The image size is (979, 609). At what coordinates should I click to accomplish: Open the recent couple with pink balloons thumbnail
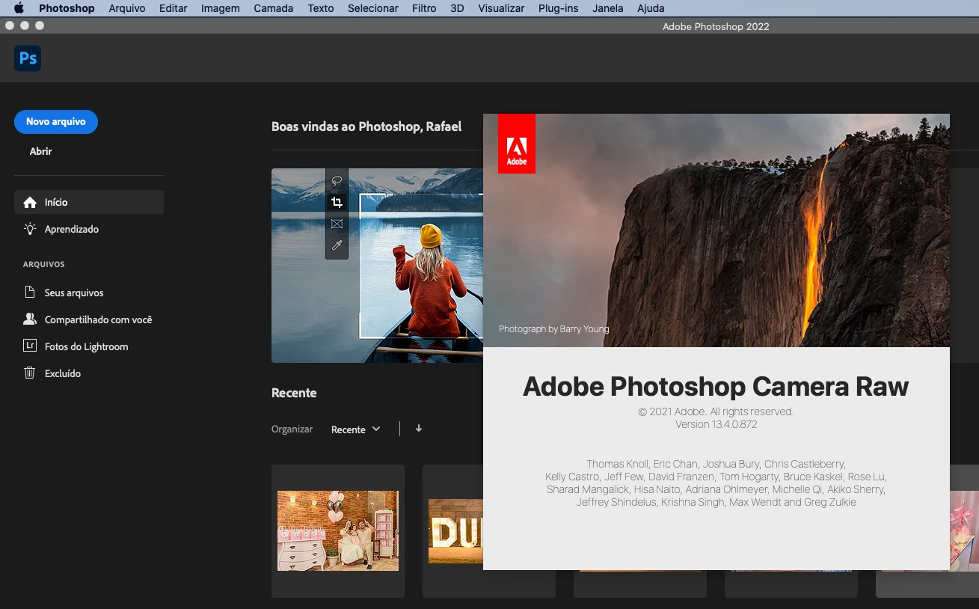point(338,530)
